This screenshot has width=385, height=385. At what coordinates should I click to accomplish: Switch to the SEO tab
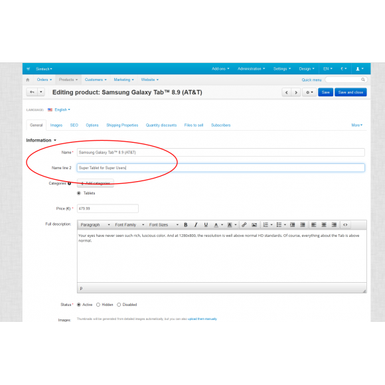point(74,125)
